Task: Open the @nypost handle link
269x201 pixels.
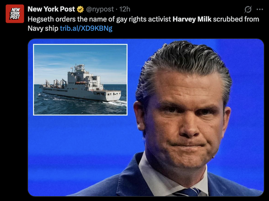Action: tap(100, 9)
